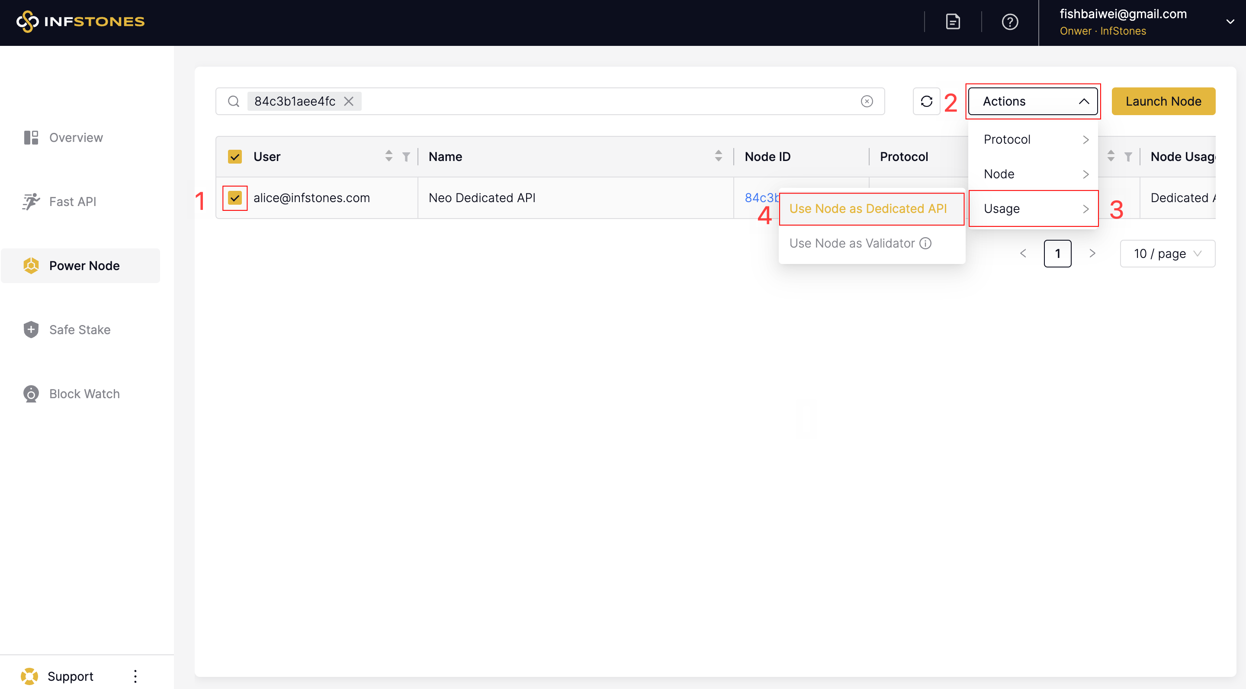Screen dimensions: 1246x689
Task: Remove the 84c3b1aee4fc search tag
Action: pos(348,101)
